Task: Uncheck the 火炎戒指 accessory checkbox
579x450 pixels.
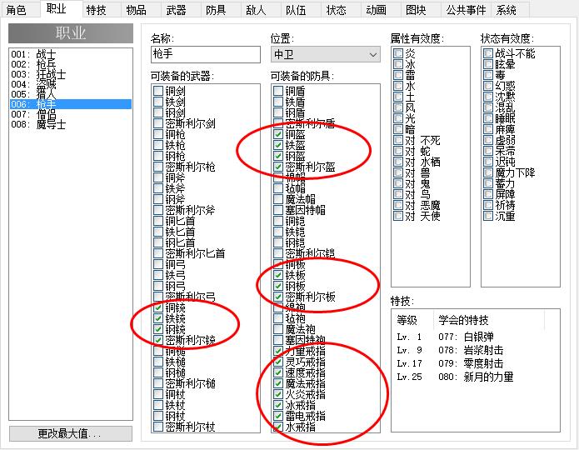Action: click(278, 394)
